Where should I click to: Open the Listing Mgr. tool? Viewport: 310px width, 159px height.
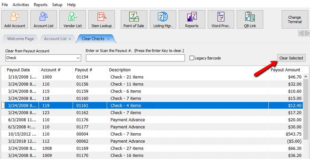[163, 19]
